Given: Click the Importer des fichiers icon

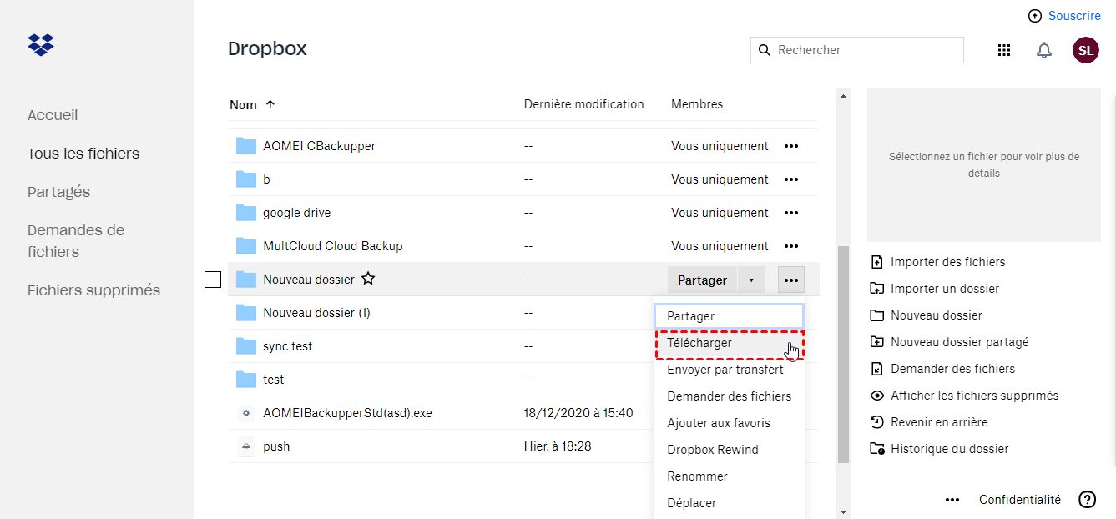Looking at the screenshot, I should click(x=876, y=262).
